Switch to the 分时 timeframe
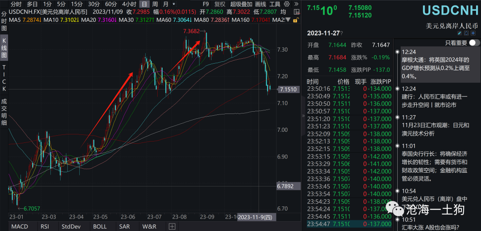 click(x=16, y=4)
